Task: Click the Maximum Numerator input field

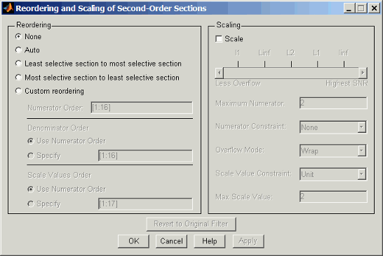Action: point(333,103)
